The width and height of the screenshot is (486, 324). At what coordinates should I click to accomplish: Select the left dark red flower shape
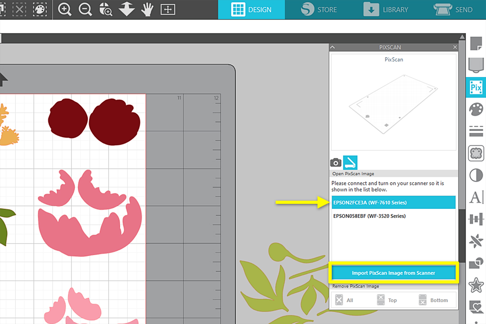[x=68, y=118]
